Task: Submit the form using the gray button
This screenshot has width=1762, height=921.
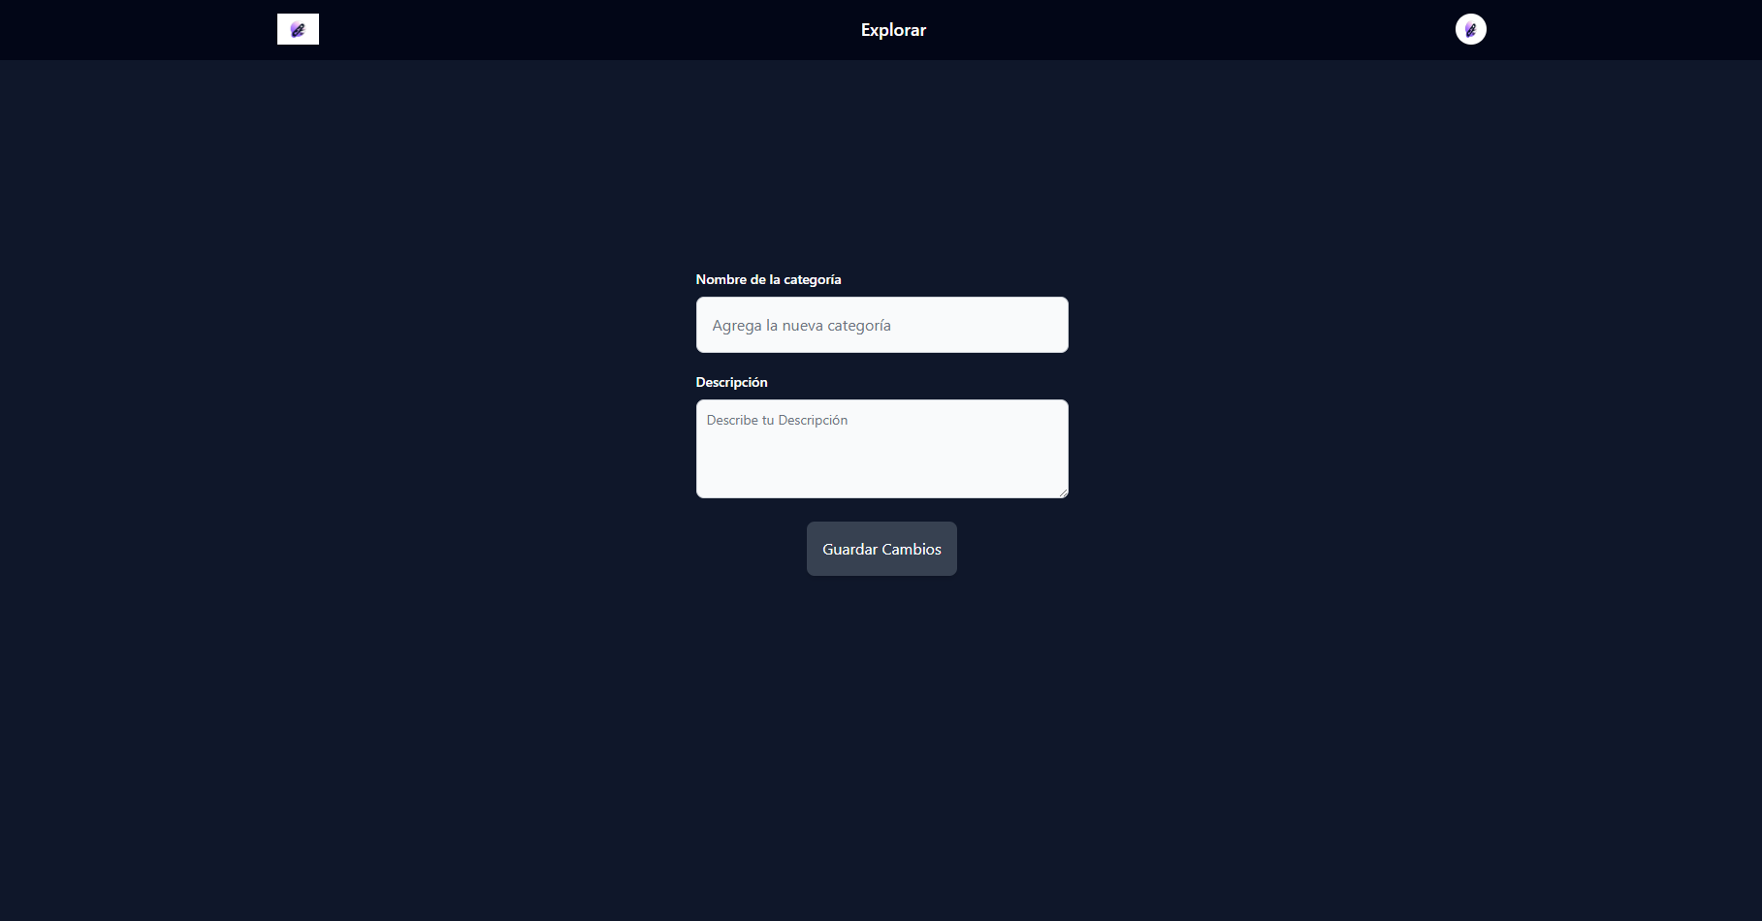Action: [x=881, y=549]
